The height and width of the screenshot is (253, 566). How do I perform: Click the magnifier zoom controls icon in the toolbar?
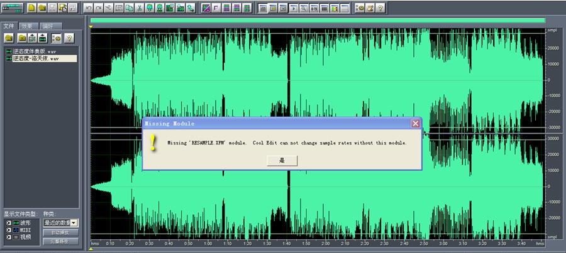click(x=304, y=8)
